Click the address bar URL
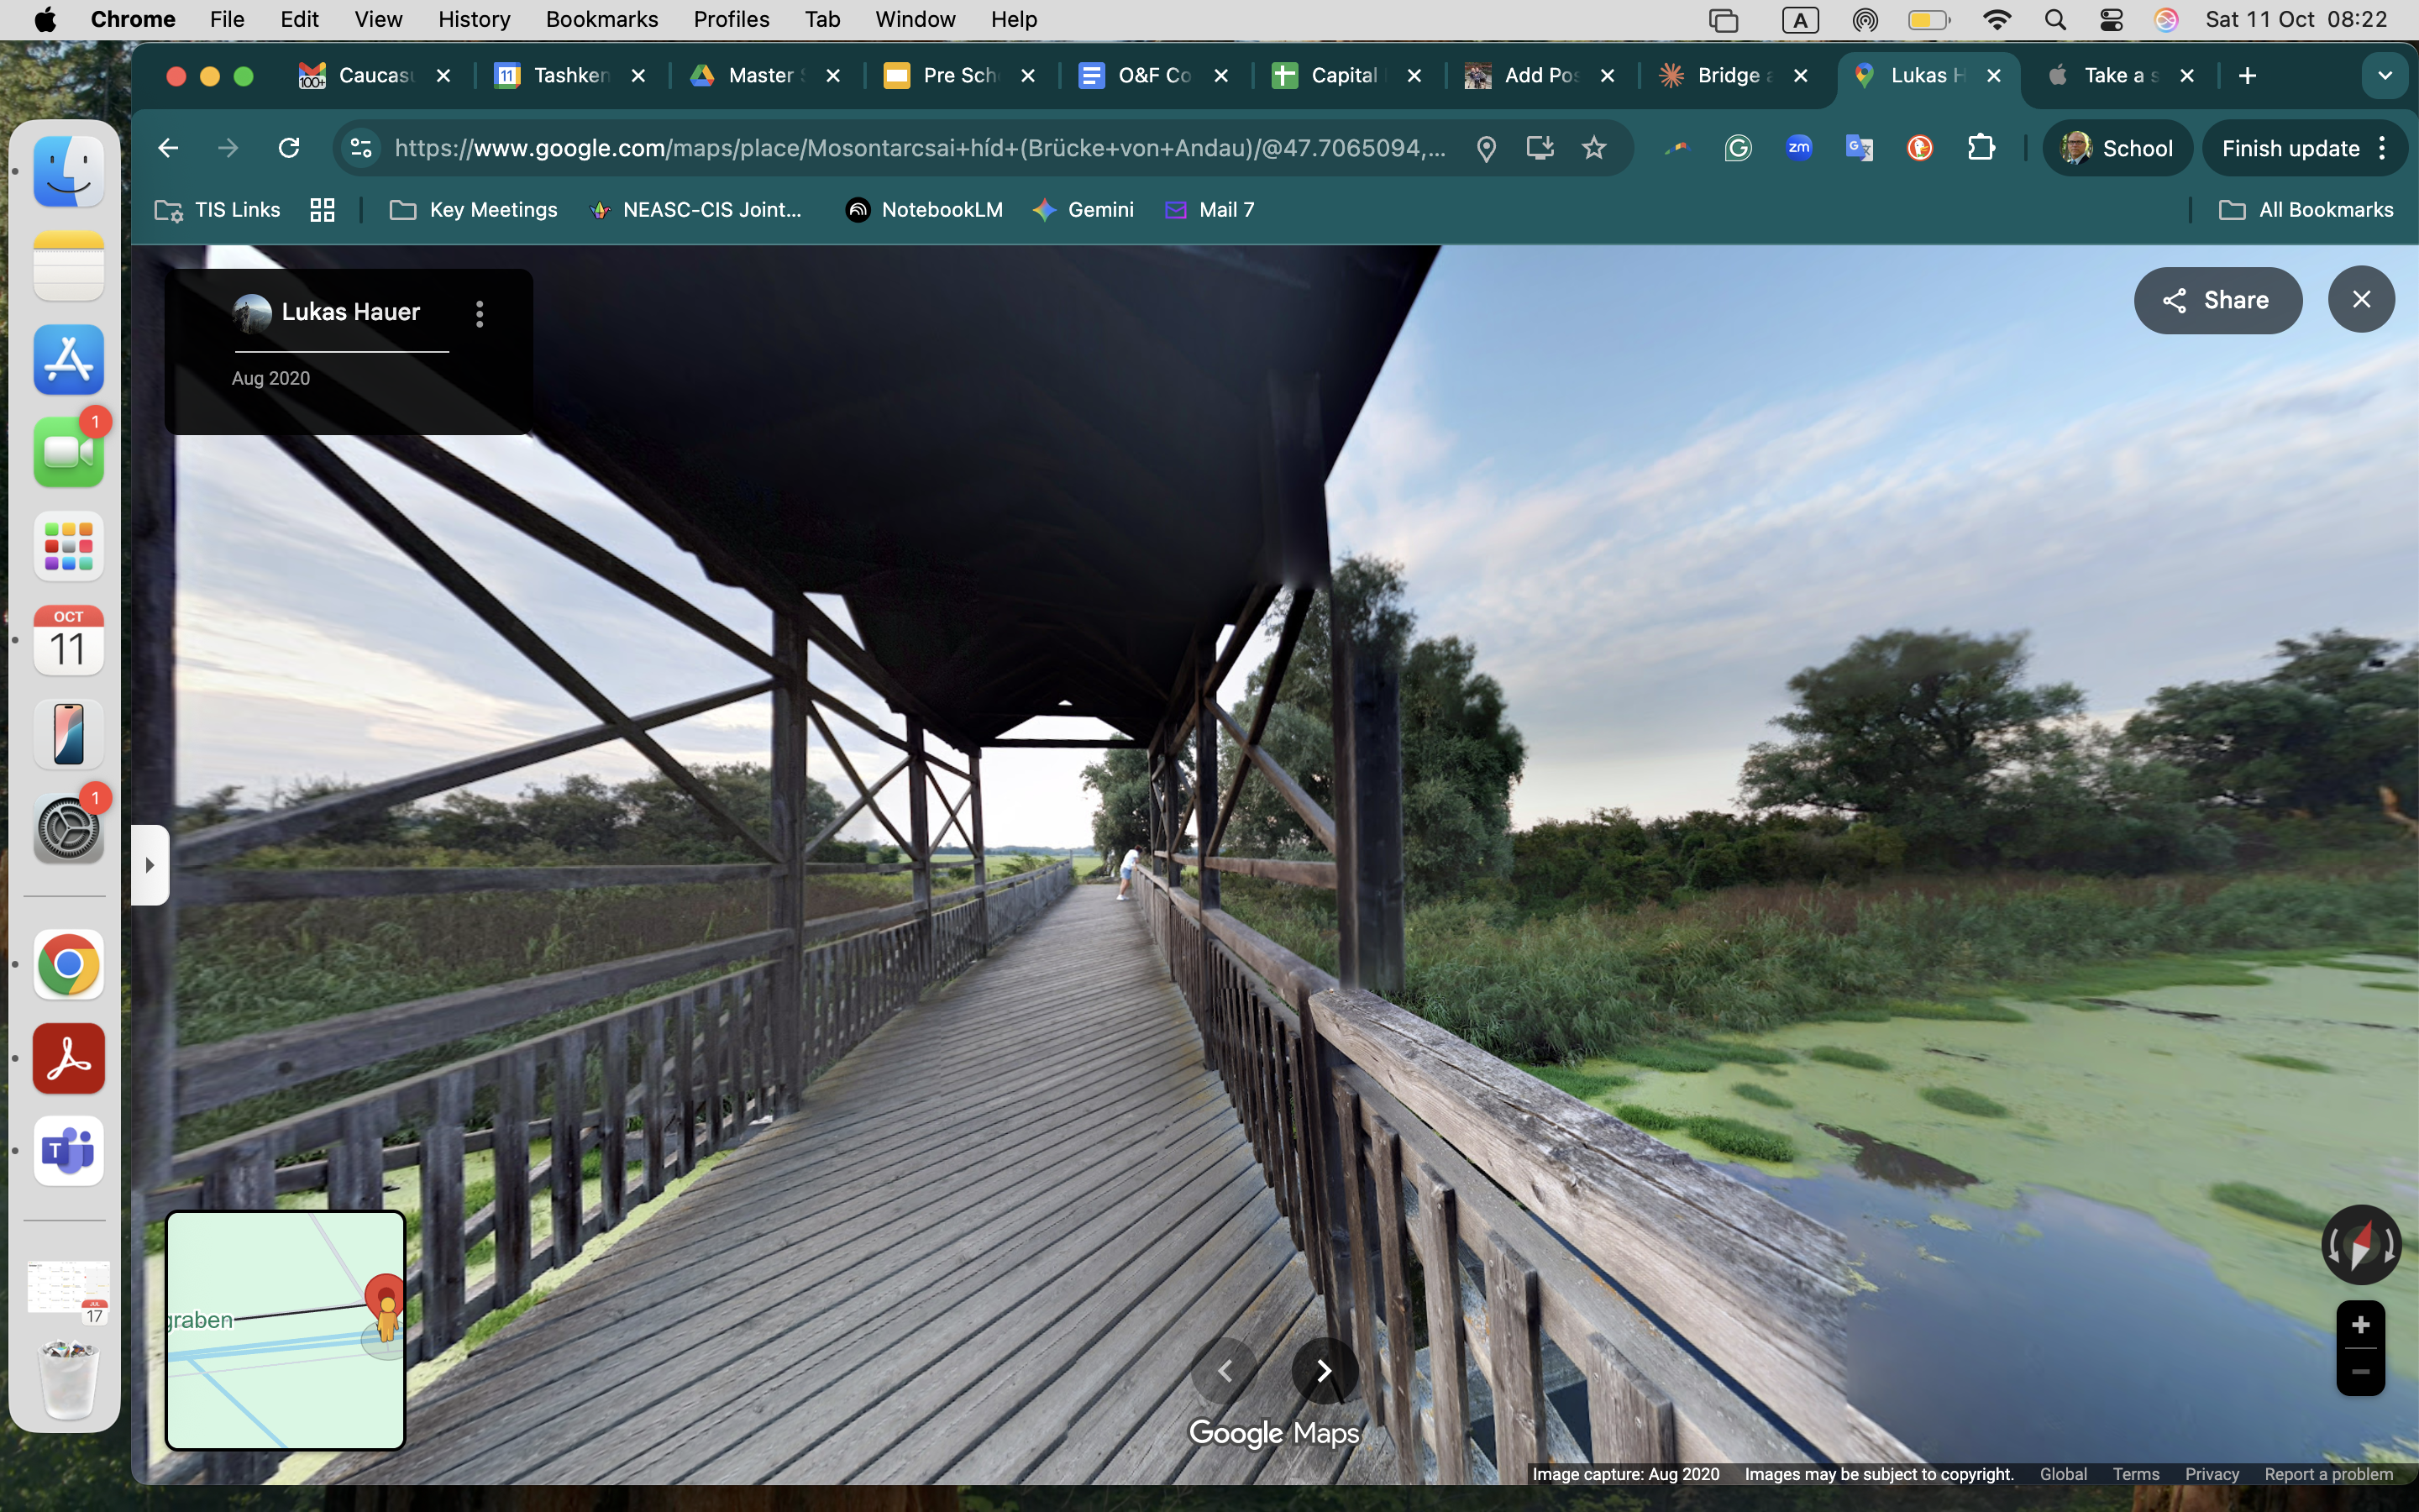 click(920, 148)
